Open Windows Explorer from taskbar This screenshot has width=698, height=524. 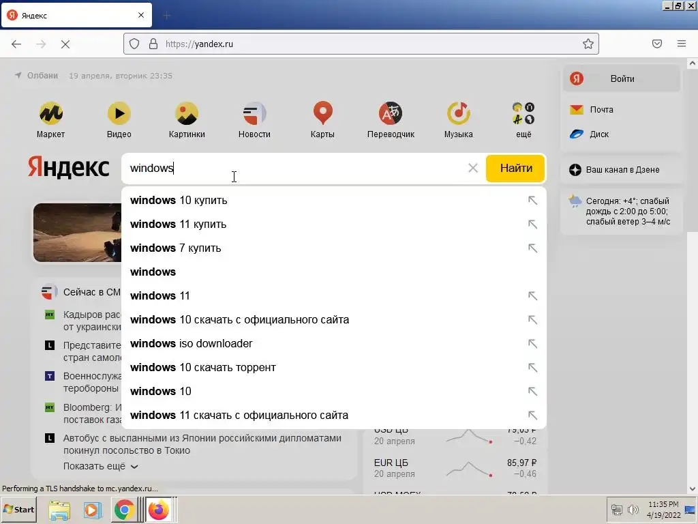pos(59,510)
